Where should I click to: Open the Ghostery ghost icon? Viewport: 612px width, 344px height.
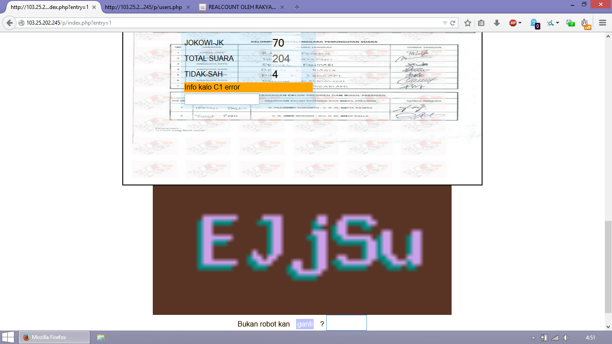tap(534, 23)
